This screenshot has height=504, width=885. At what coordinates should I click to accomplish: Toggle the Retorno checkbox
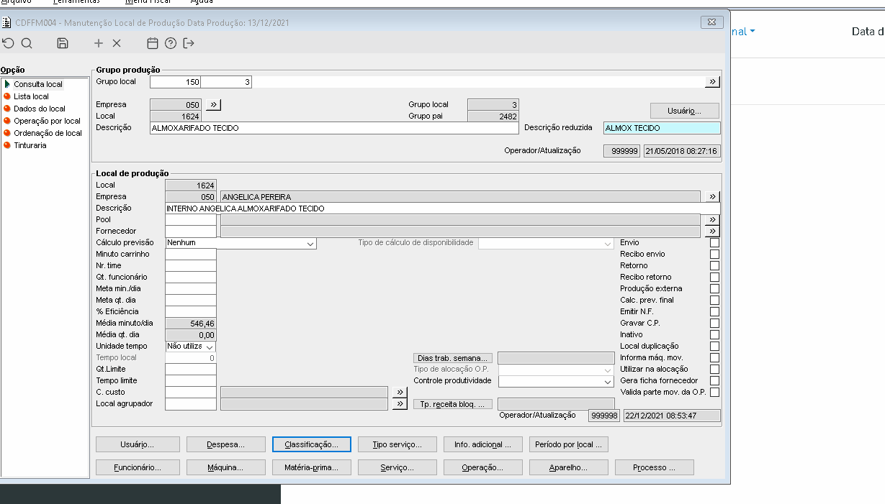click(714, 265)
